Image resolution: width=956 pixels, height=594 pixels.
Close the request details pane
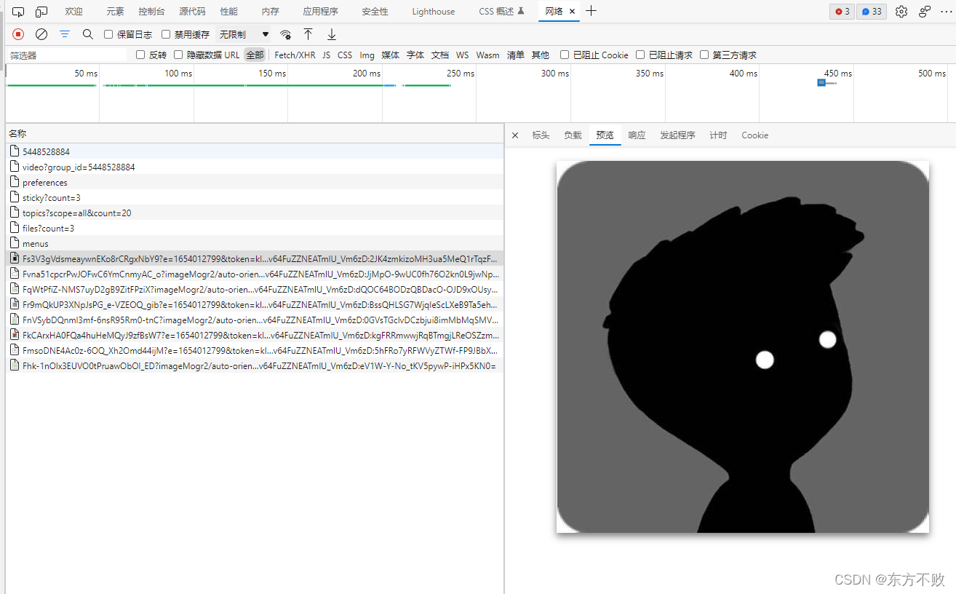(515, 135)
